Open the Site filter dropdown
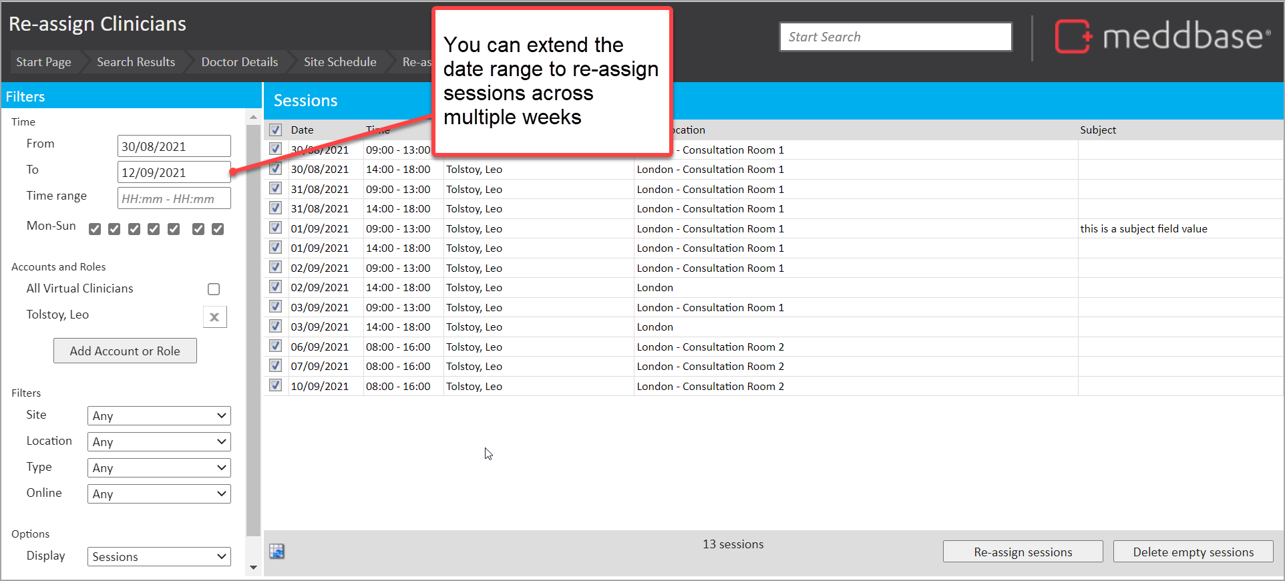 (159, 415)
